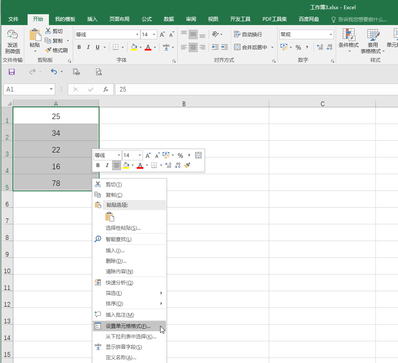Align text right in ribbon
Viewport: 398px width, 363px height.
click(x=202, y=47)
